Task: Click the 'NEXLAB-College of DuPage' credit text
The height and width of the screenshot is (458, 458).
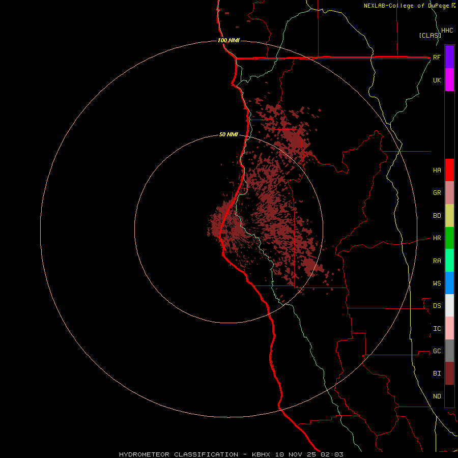Action: coord(407,6)
